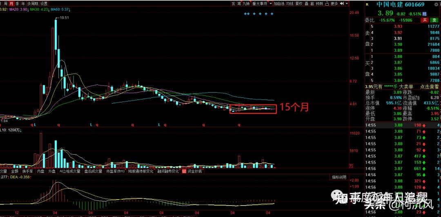Open the dropdown arrow at toolbar right end

pyautogui.click(x=347, y=4)
